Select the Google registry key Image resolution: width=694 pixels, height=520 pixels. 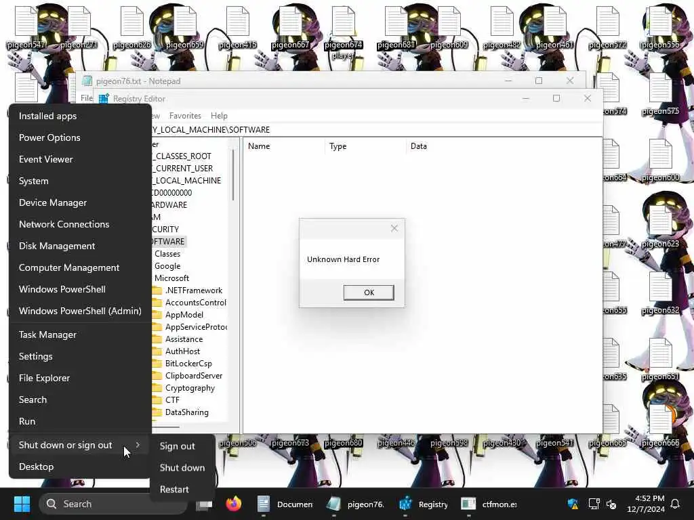point(167,266)
